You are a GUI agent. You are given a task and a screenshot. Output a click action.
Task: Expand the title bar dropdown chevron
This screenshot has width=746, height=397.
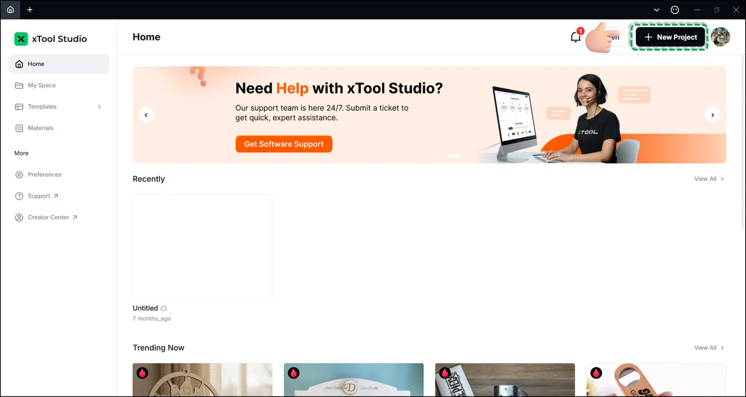coord(656,10)
